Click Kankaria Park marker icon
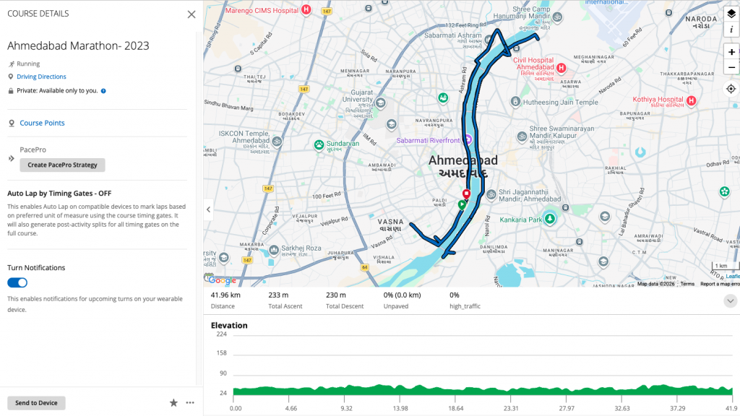 click(550, 219)
